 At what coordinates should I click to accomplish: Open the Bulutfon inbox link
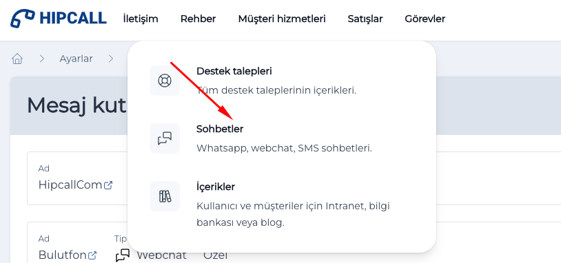pos(62,255)
